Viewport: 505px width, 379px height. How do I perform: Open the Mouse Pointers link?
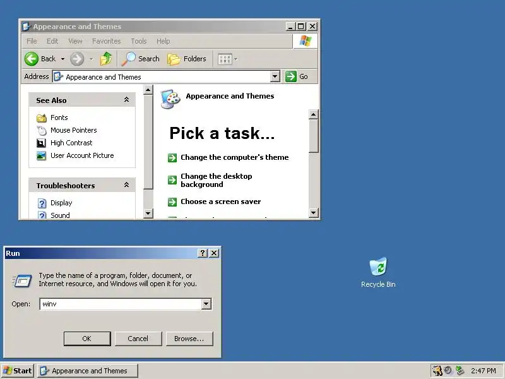coord(73,130)
